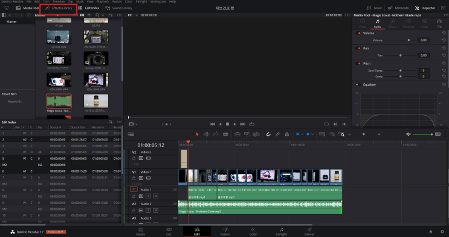Open the flag color dropdown arrow
The height and width of the screenshot is (237, 449).
point(302,134)
